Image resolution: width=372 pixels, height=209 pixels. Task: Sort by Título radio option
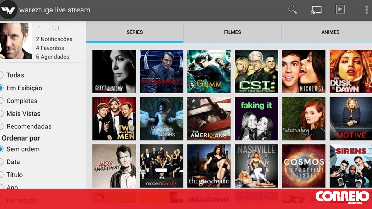(1, 175)
